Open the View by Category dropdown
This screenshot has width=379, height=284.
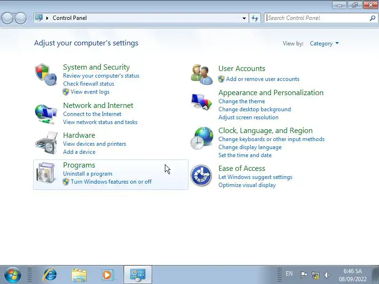[324, 44]
